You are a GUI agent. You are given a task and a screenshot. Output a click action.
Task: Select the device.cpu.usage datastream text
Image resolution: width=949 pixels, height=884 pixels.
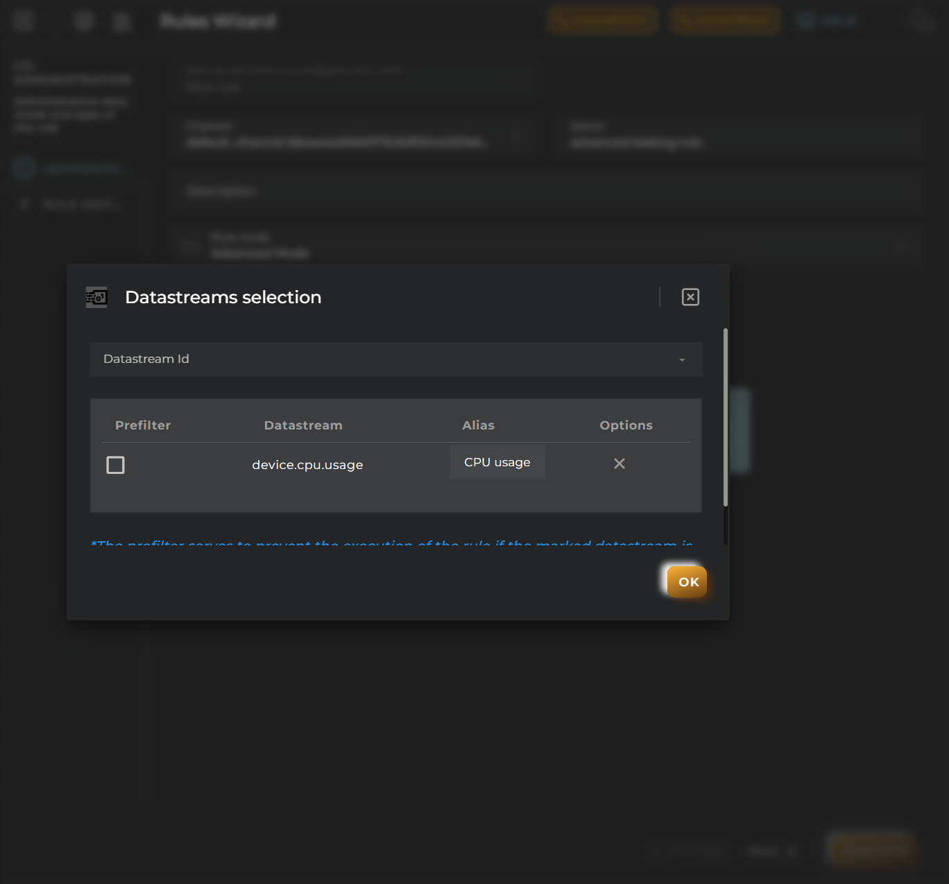click(307, 465)
